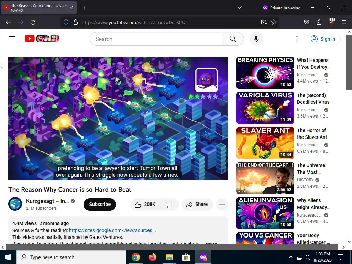Focus the YouTube search field
This screenshot has height=264, width=352.
pos(156,39)
